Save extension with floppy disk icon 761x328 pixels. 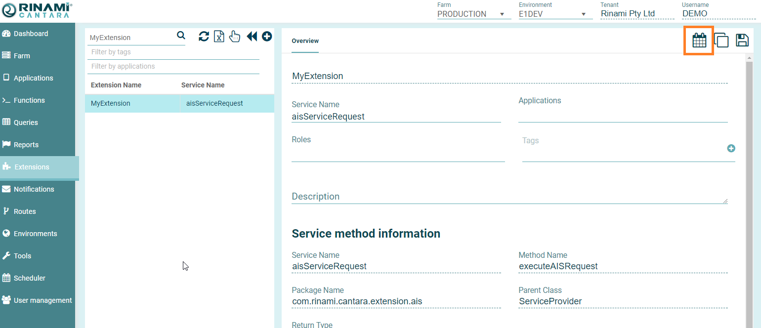[x=742, y=41]
